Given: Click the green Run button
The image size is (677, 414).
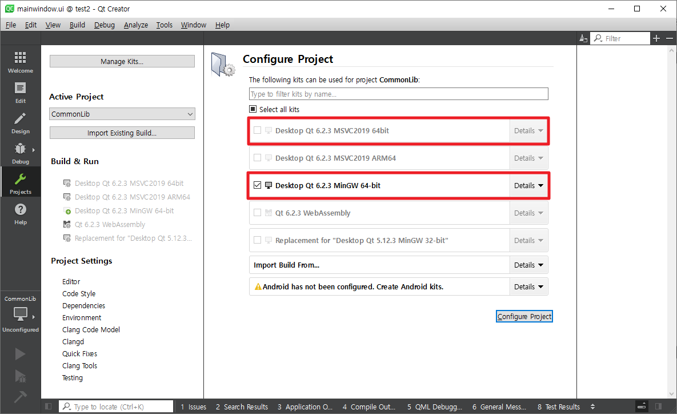Looking at the screenshot, I should coord(20,354).
